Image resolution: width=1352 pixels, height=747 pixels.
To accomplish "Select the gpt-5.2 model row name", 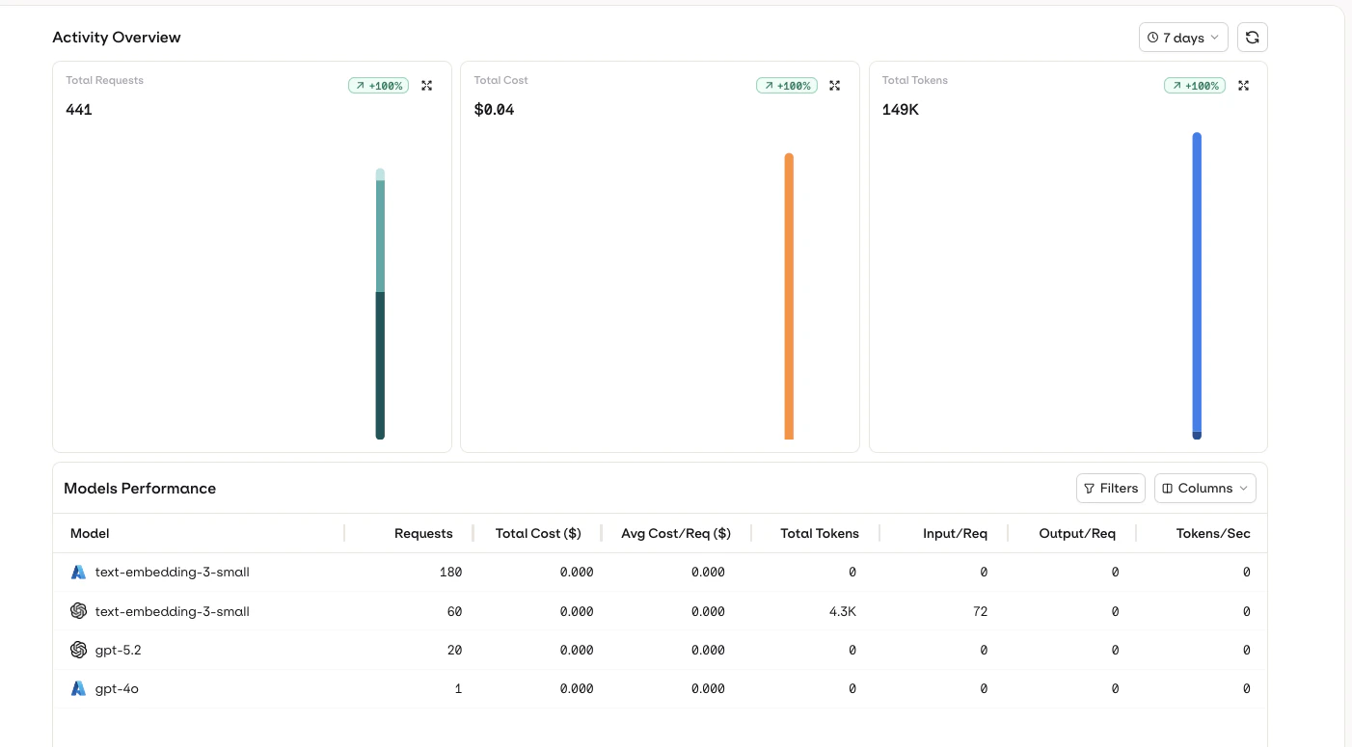I will point(119,651).
